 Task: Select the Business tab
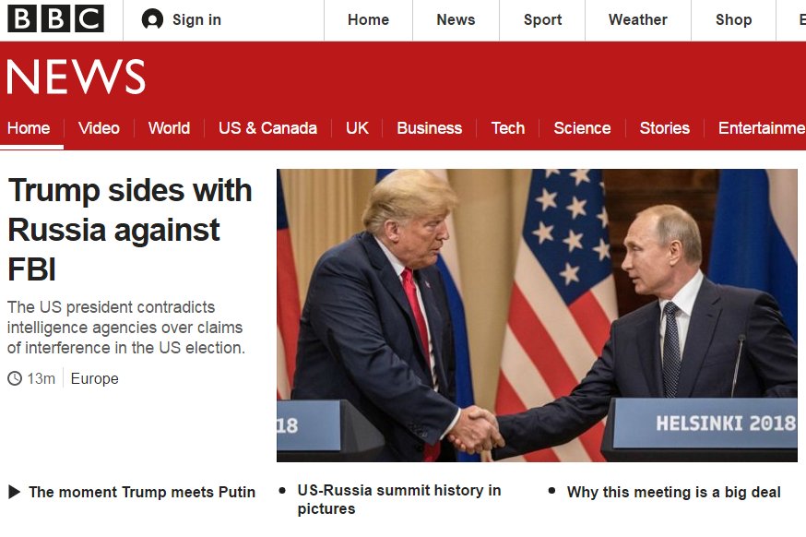(x=429, y=128)
